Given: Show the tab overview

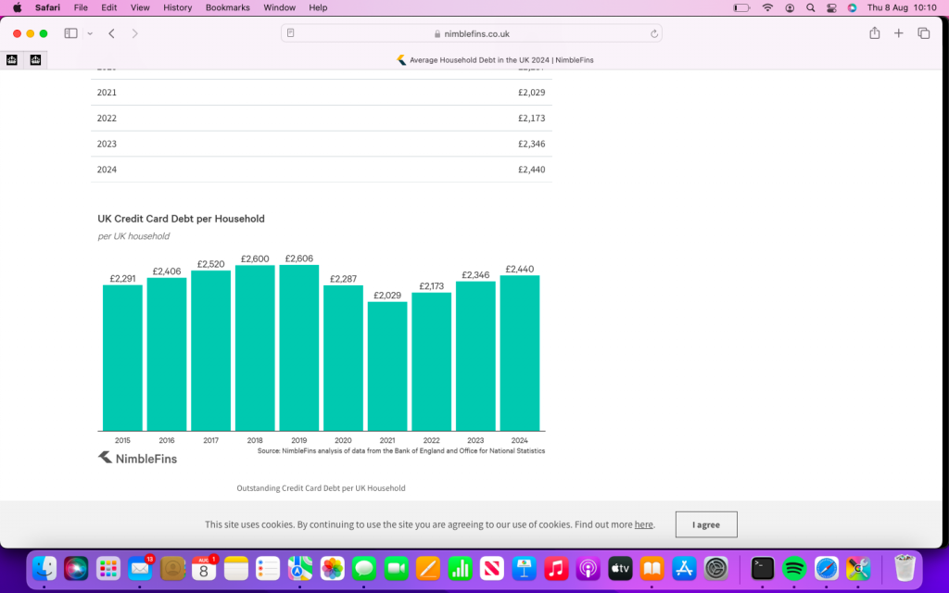Looking at the screenshot, I should [923, 33].
